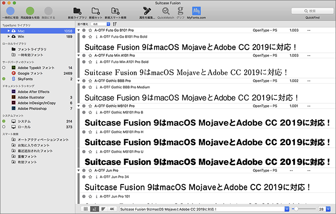Select the A-OTF Futo Min A101 Pro Bold preview
The width and height of the screenshot is (336, 214).
pos(186,72)
